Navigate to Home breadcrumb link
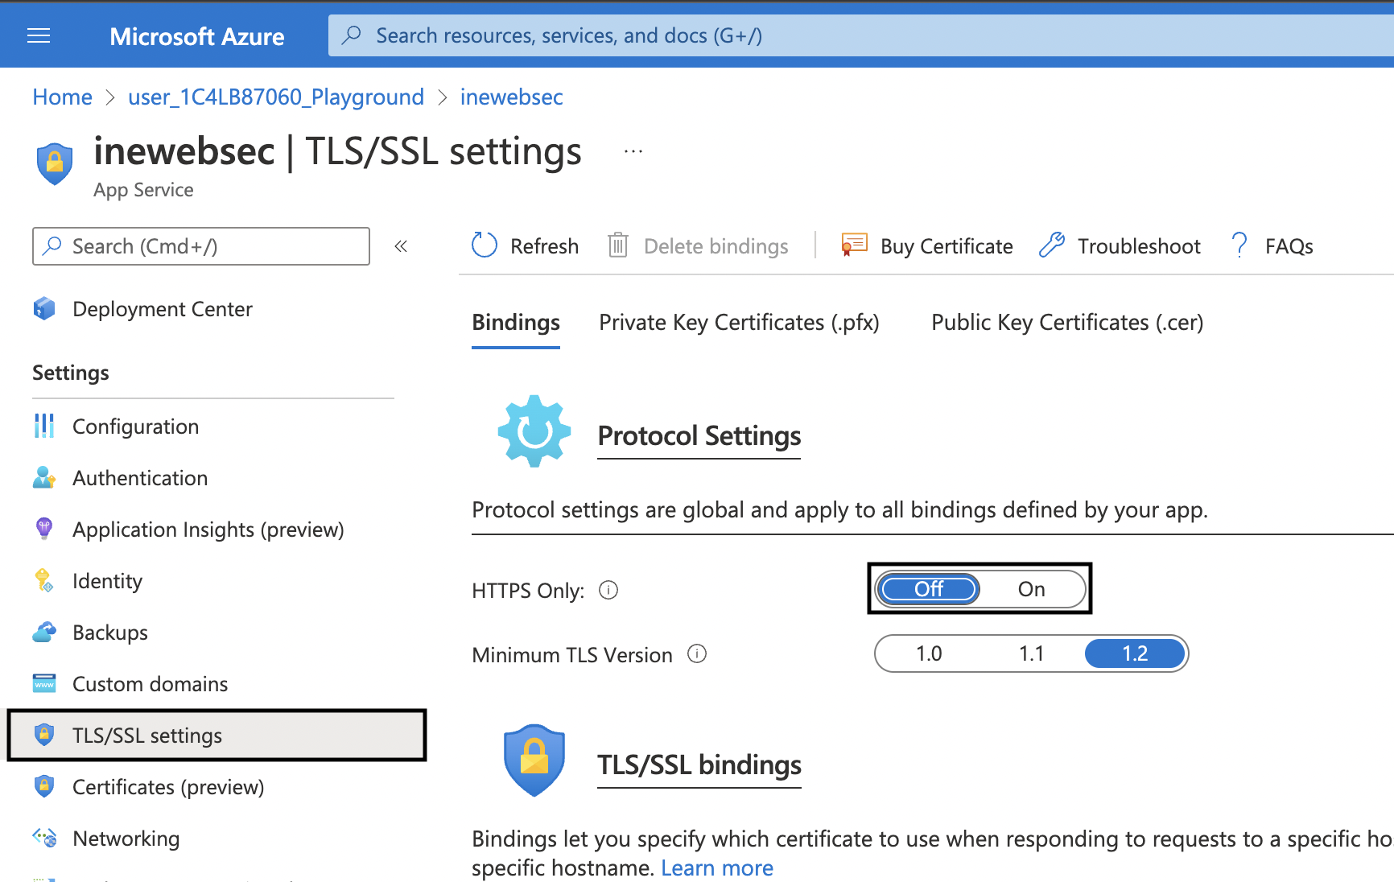The width and height of the screenshot is (1394, 882). tap(62, 97)
